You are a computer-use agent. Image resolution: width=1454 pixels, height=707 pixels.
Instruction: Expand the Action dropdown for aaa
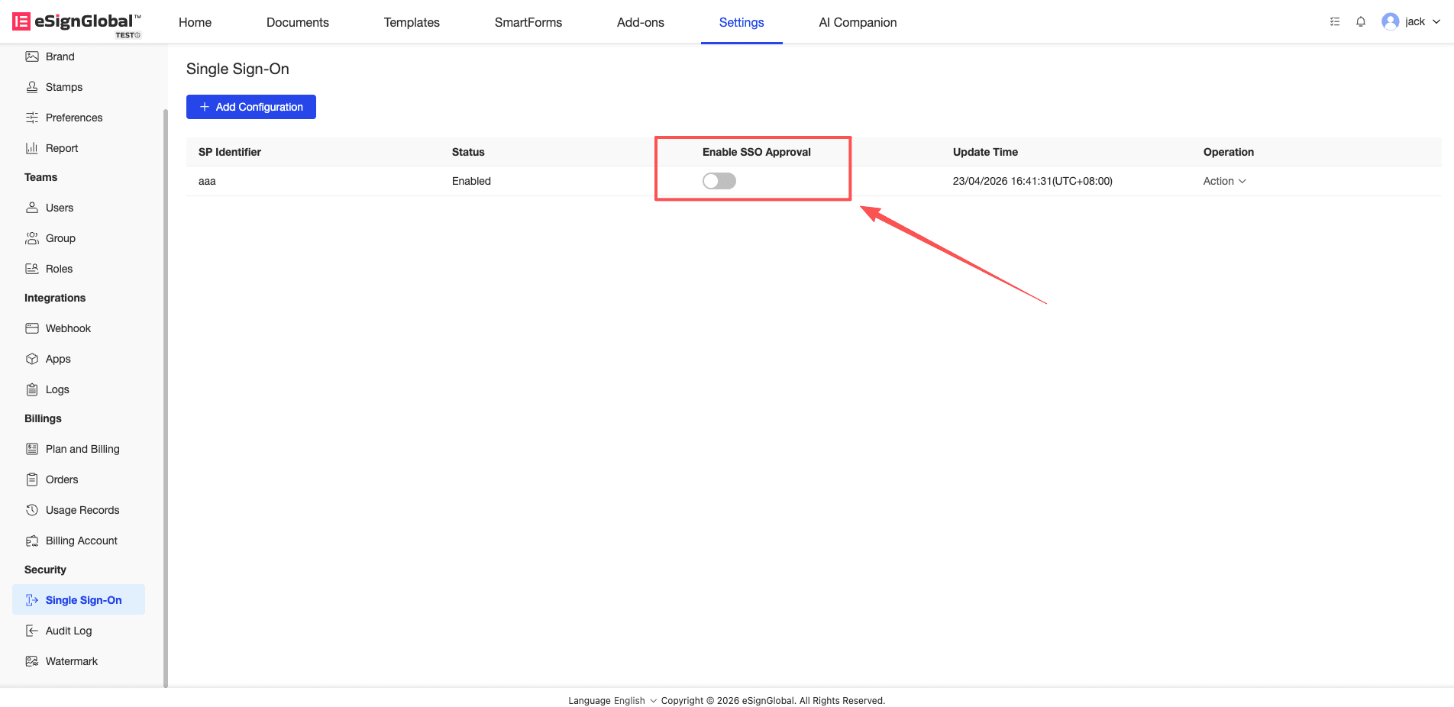pyautogui.click(x=1224, y=181)
